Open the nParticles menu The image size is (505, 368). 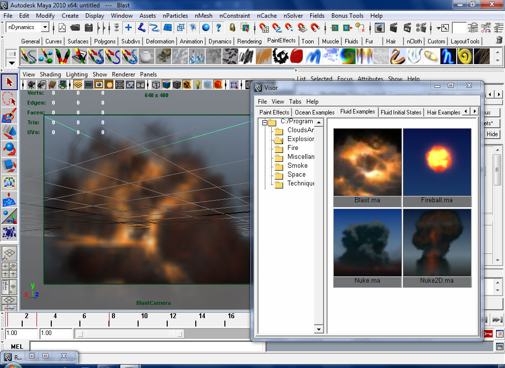click(175, 16)
